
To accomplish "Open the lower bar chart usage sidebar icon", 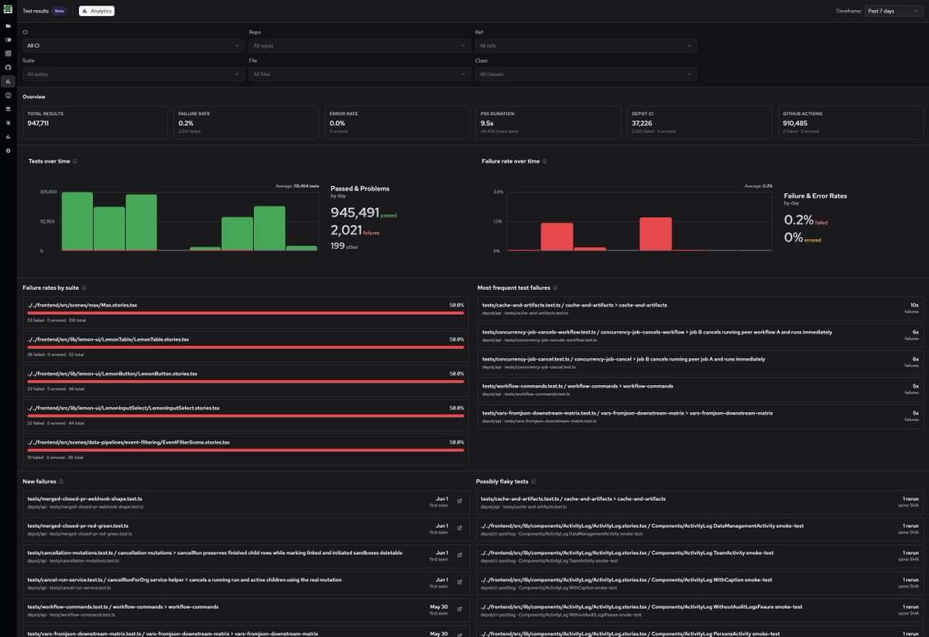I will [9, 137].
